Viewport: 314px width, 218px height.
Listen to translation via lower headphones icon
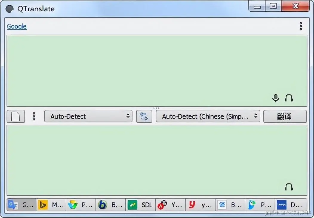[289, 187]
